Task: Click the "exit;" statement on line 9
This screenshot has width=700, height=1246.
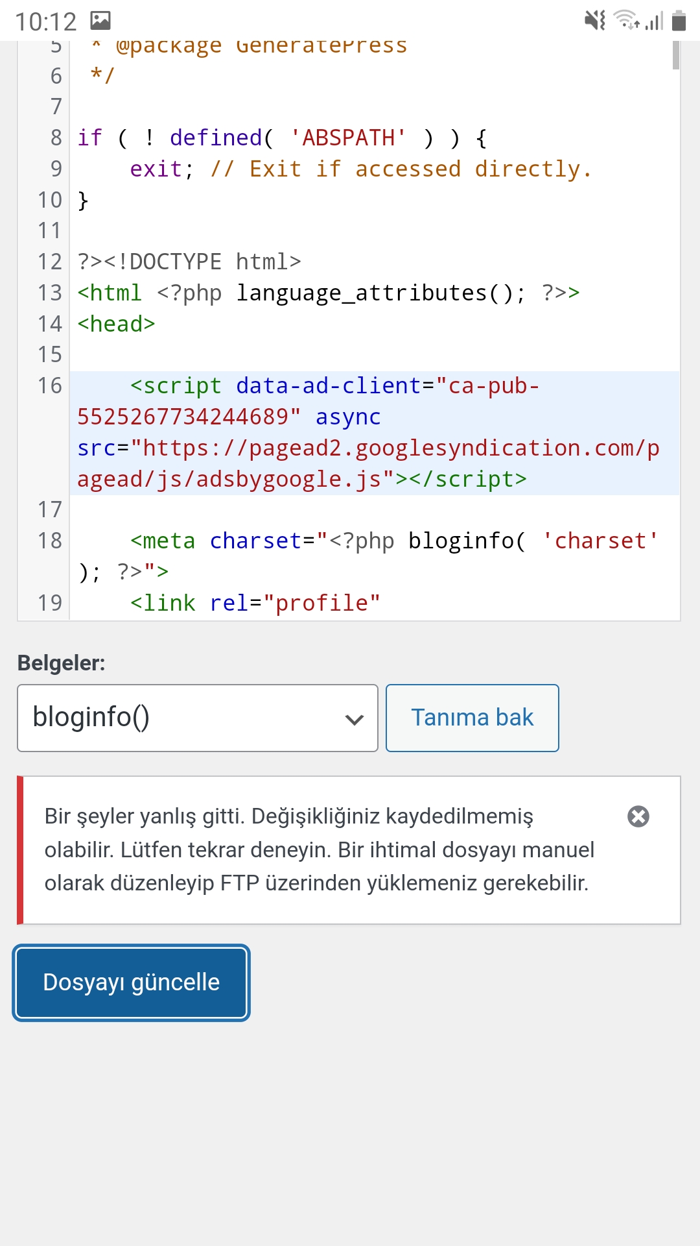Action: tap(161, 169)
